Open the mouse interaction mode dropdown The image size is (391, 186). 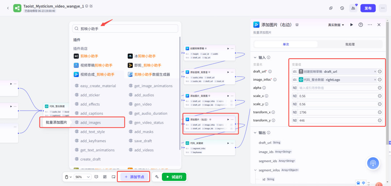pos(68,177)
